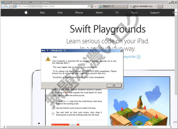Switch to the 空白のページ tab

click(x=113, y=6)
